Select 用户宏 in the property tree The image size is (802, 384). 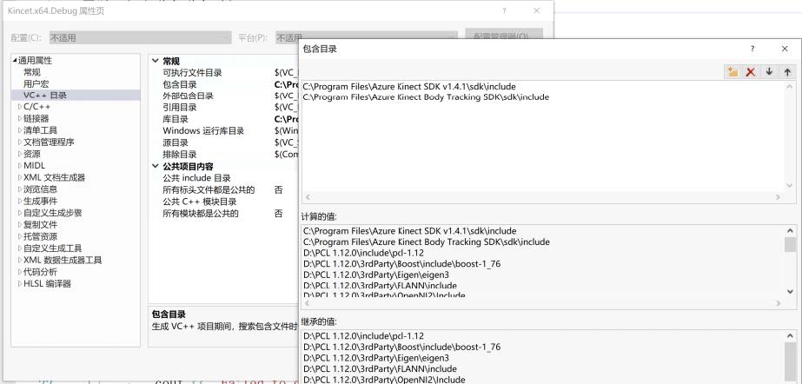click(36, 84)
